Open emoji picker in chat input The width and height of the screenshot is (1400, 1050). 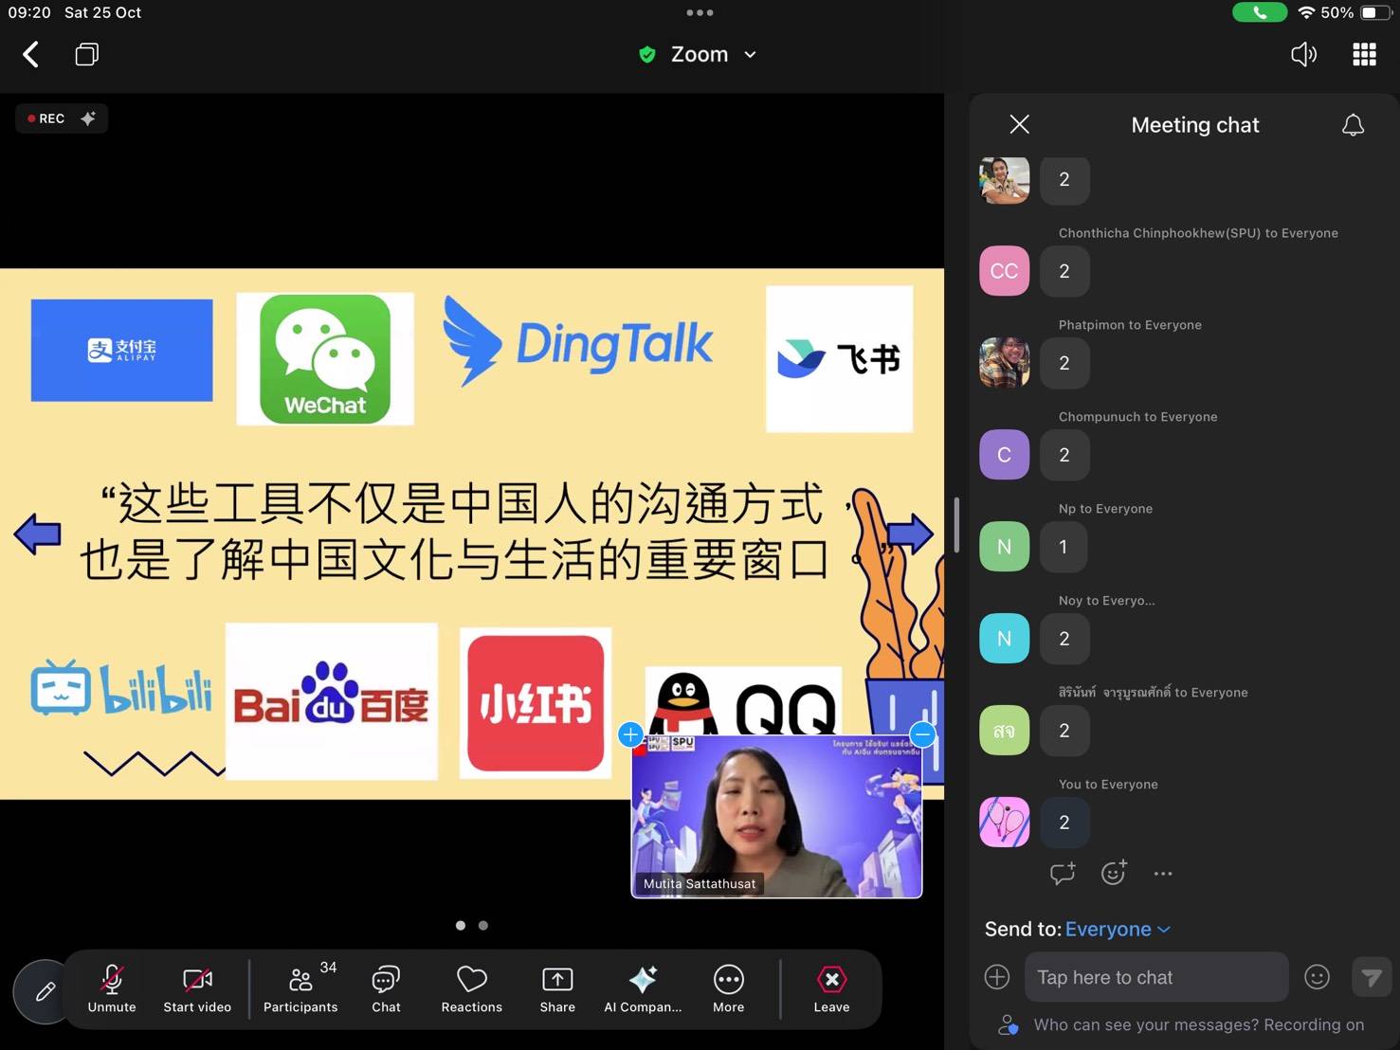1317,977
